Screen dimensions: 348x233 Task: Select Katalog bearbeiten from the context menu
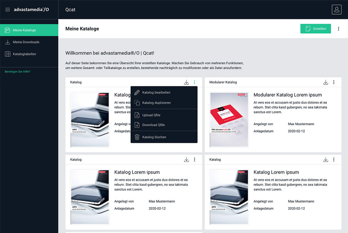[x=164, y=92]
